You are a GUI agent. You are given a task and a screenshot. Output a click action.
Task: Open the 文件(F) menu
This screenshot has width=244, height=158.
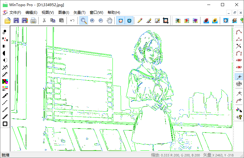(x=15, y=13)
